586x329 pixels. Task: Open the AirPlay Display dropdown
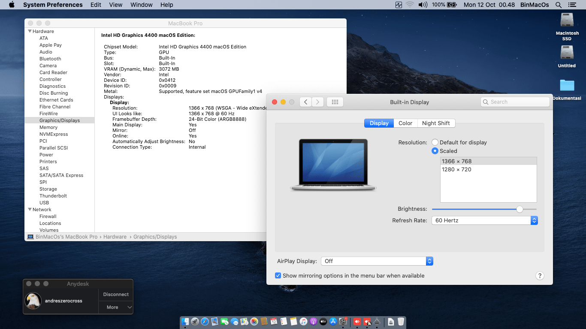coord(429,261)
